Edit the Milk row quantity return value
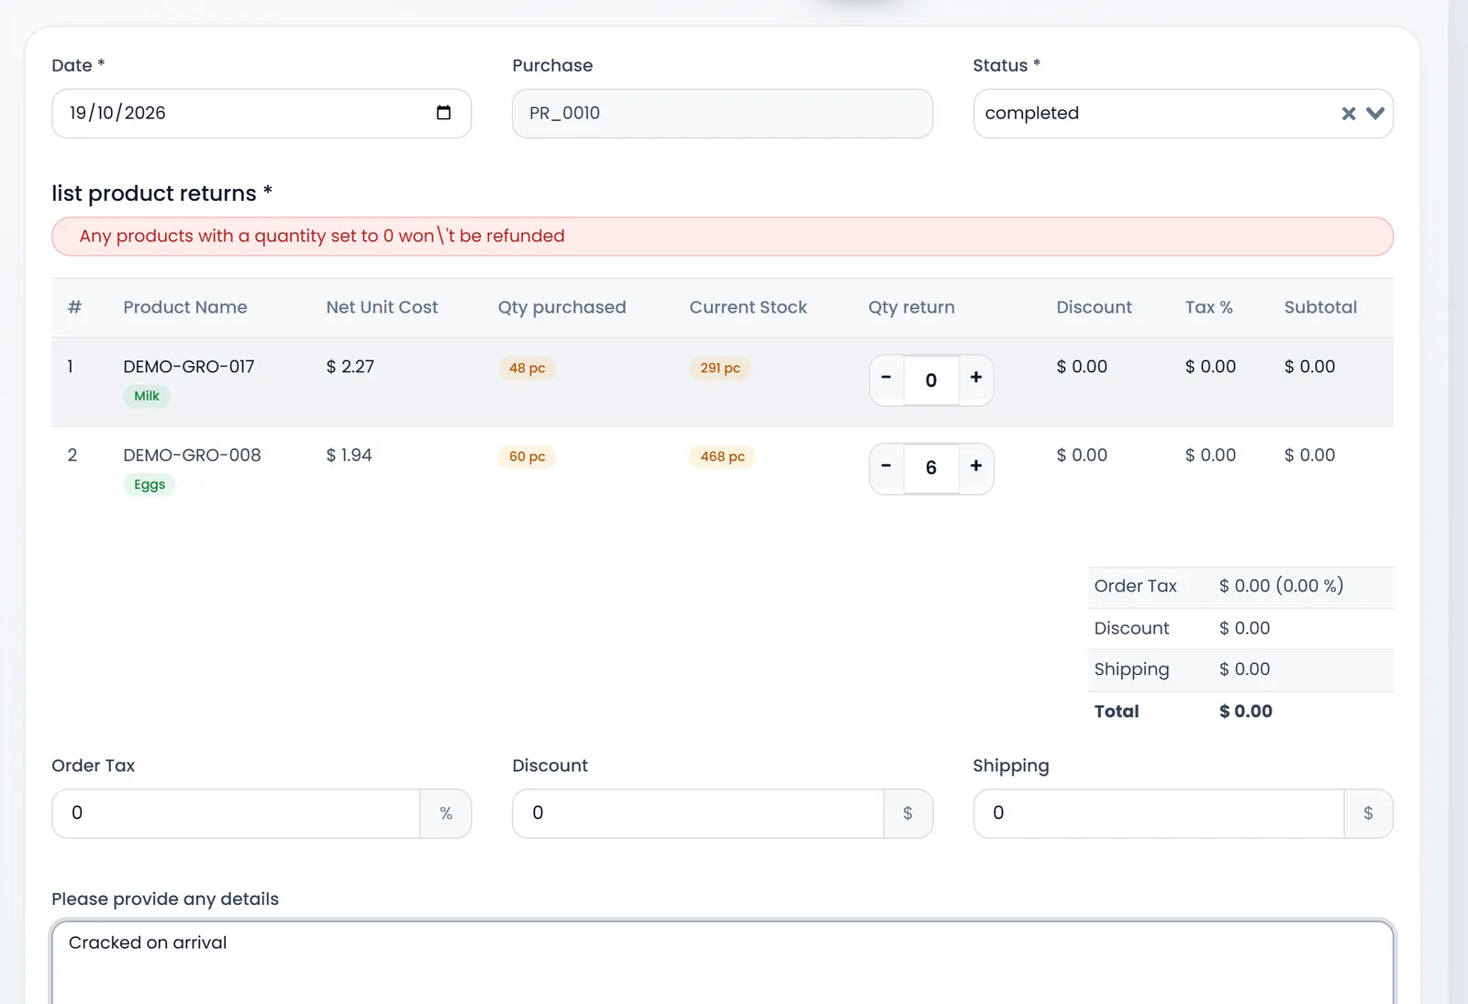This screenshot has height=1004, width=1468. coord(931,380)
